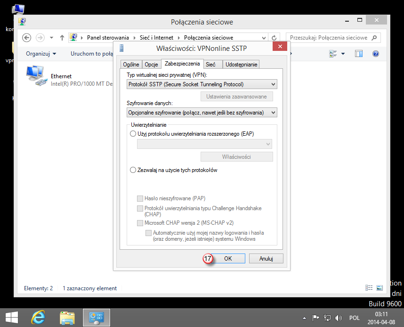Screen dimensions: 404x327
Task: Click the magnifier search icon
Action: [x=374, y=38]
